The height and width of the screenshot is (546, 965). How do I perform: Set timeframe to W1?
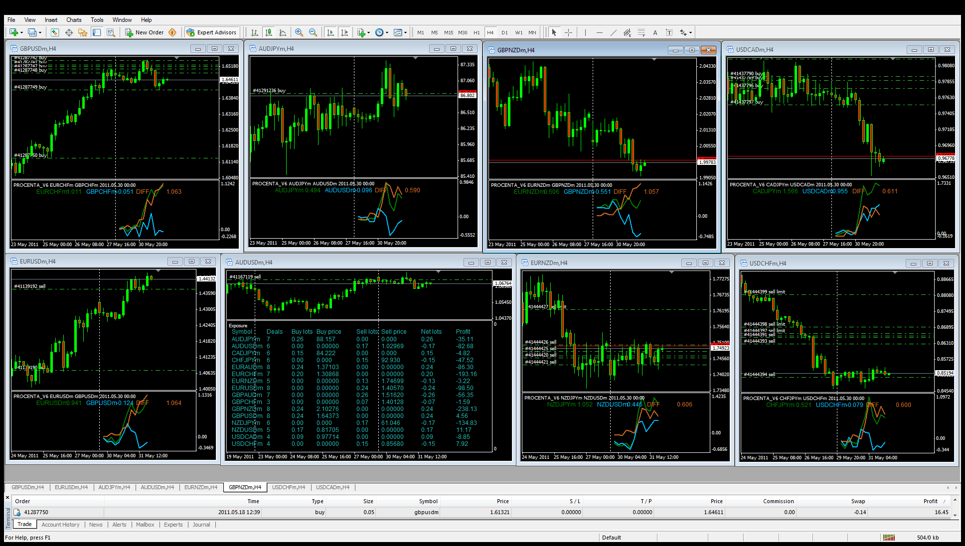pyautogui.click(x=519, y=32)
